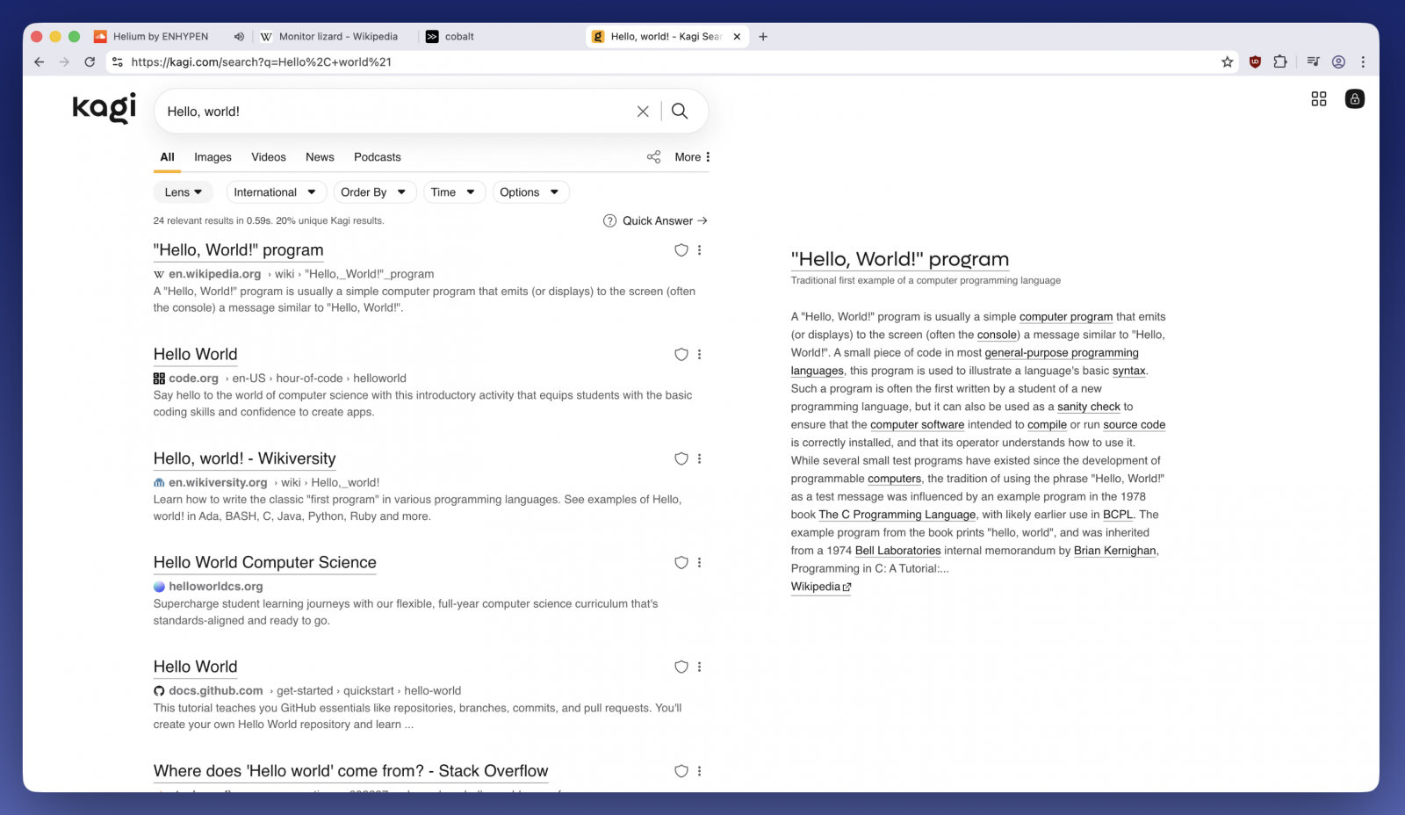Open more options for the code.org result
The width and height of the screenshot is (1405, 815).
pos(699,355)
